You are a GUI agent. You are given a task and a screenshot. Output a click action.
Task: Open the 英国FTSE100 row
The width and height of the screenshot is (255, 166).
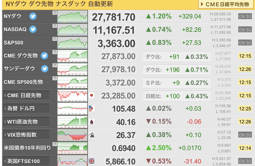click(x=26, y=161)
